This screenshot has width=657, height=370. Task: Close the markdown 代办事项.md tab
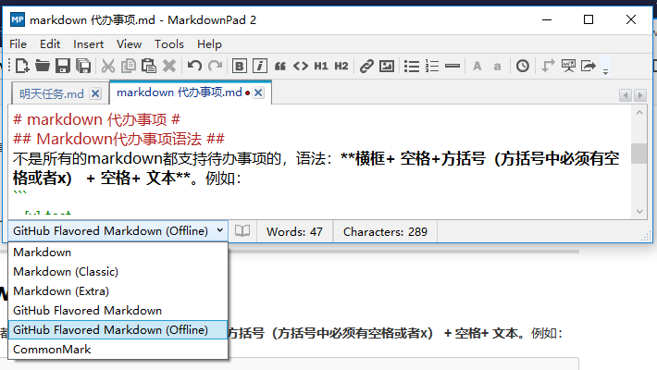(258, 92)
